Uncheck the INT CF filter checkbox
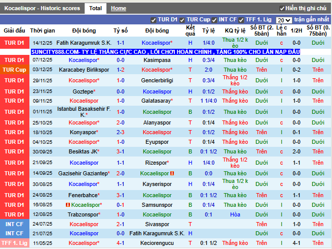 (214, 20)
